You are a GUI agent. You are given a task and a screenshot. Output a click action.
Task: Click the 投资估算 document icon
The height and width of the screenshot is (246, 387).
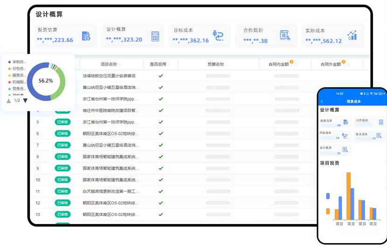coord(86,36)
